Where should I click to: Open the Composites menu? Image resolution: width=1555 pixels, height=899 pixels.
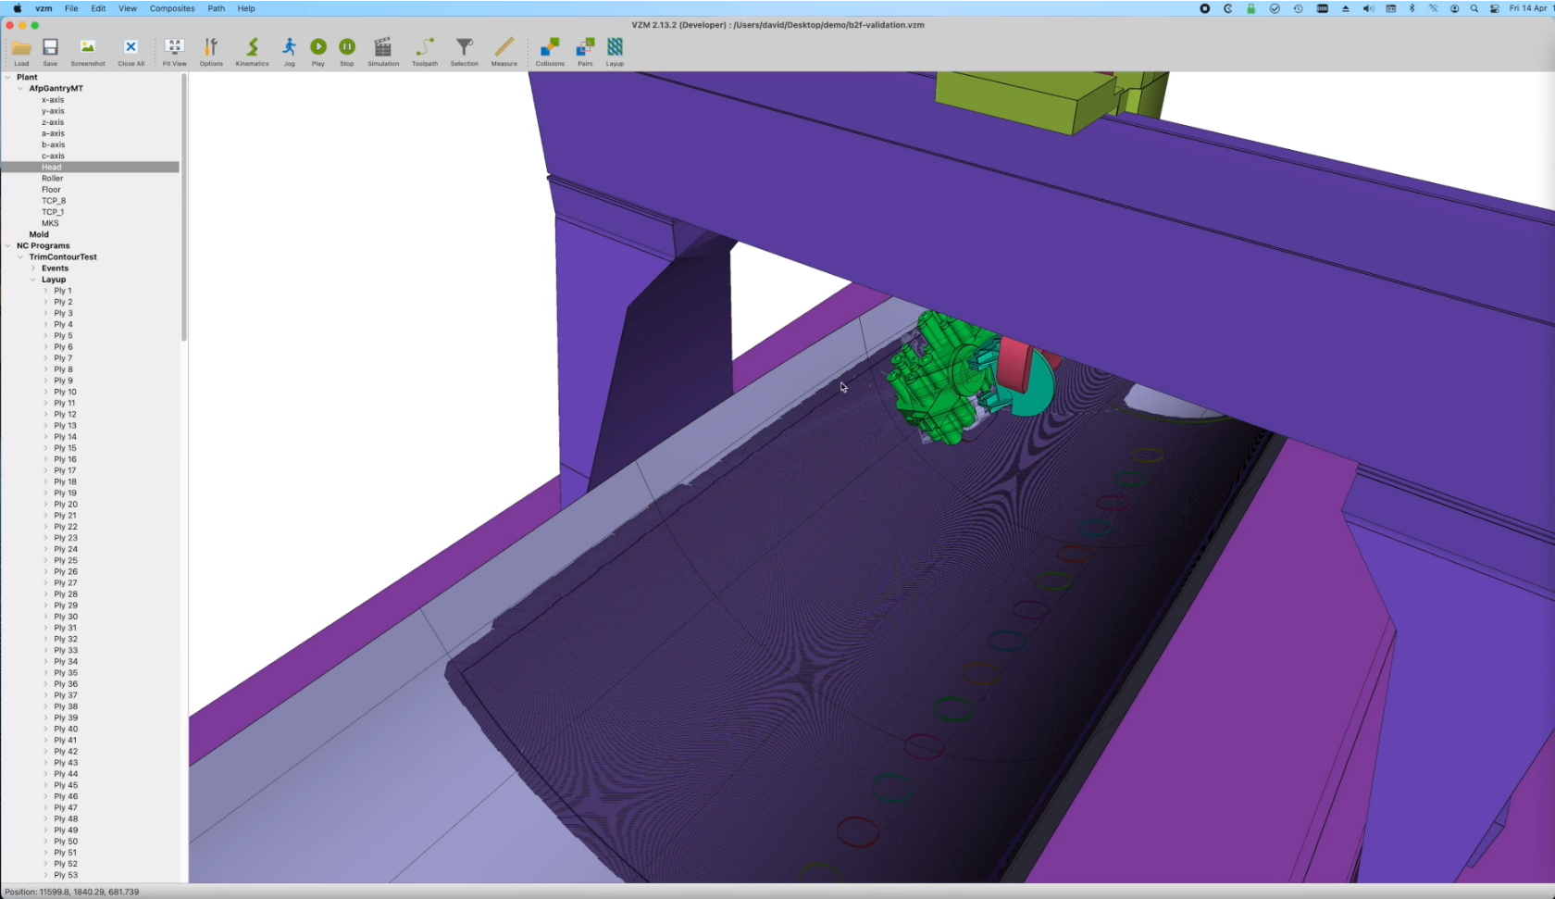(172, 8)
